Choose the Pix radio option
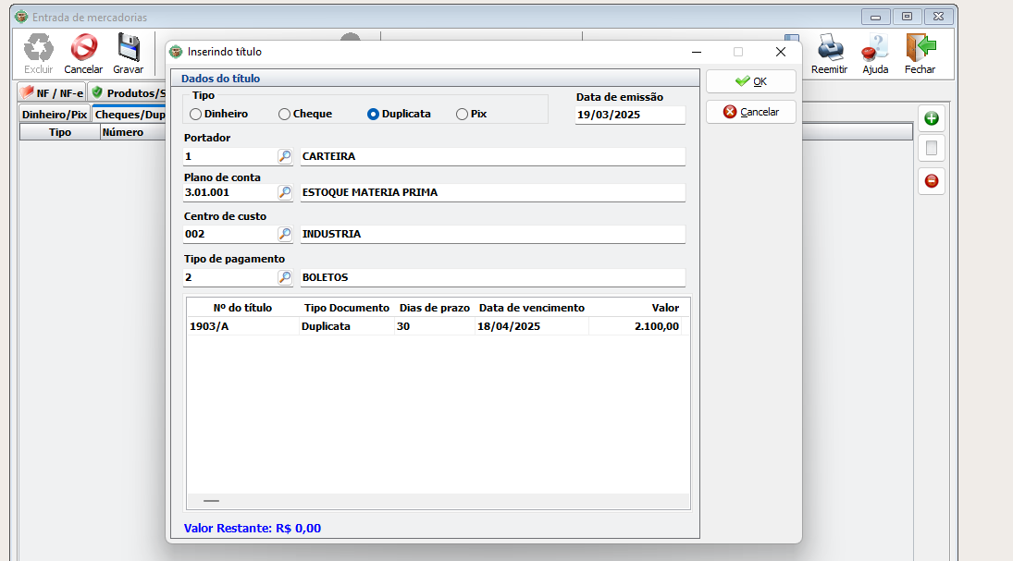This screenshot has width=1013, height=561. coord(462,115)
